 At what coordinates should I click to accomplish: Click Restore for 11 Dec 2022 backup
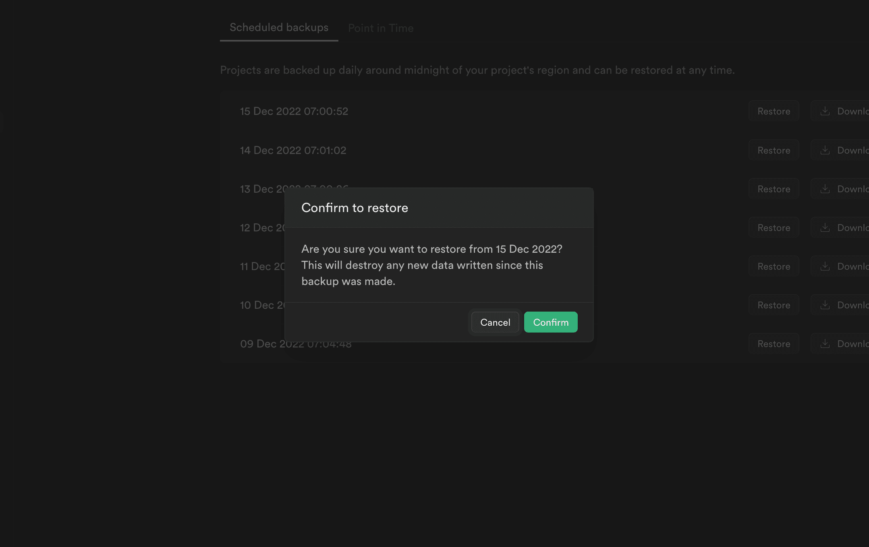coord(774,265)
